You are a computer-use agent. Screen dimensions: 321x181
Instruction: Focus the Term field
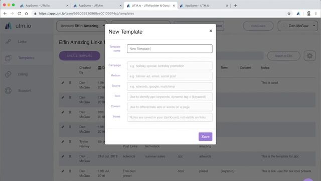tap(170, 97)
